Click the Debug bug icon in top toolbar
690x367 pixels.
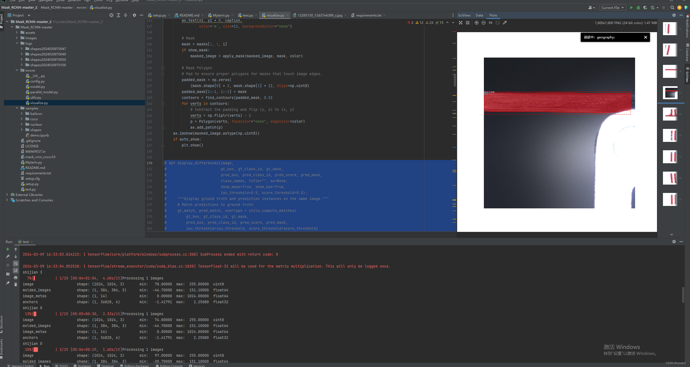point(638,8)
